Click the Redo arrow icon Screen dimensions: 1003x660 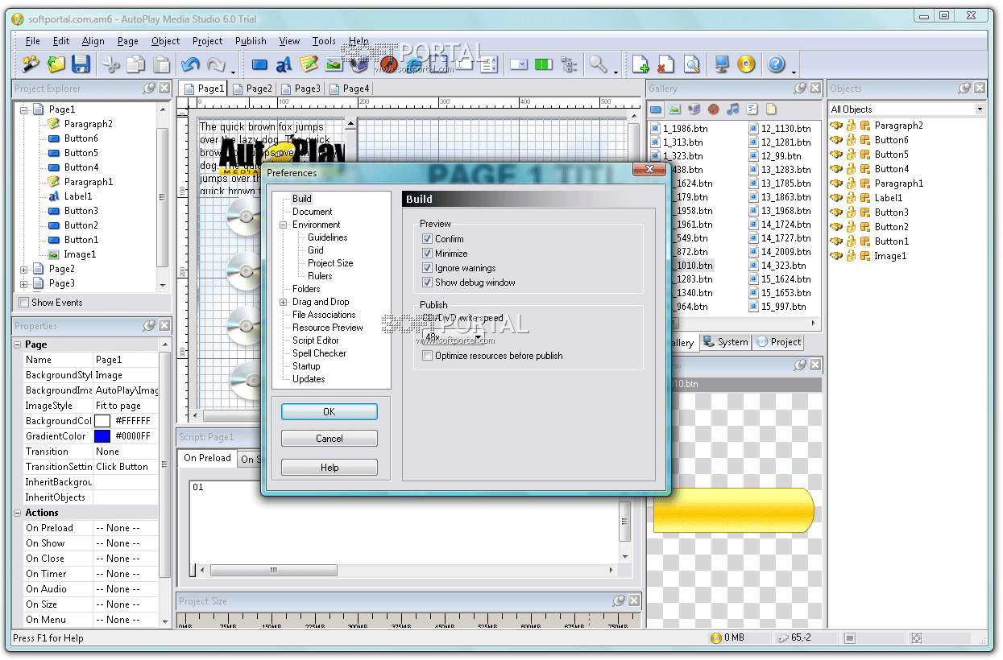click(x=216, y=64)
